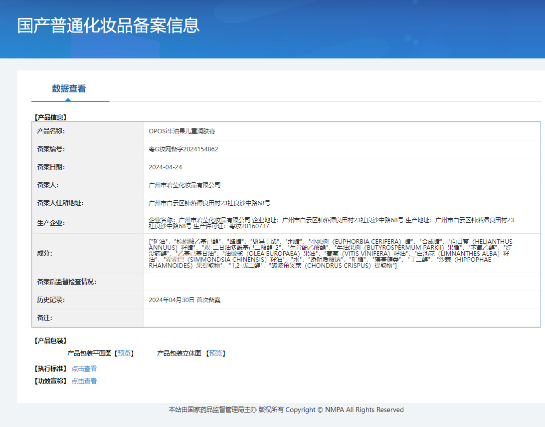
Task: Click the 备案编号 value 粤G妆网备字2024154862
Action: (x=183, y=149)
